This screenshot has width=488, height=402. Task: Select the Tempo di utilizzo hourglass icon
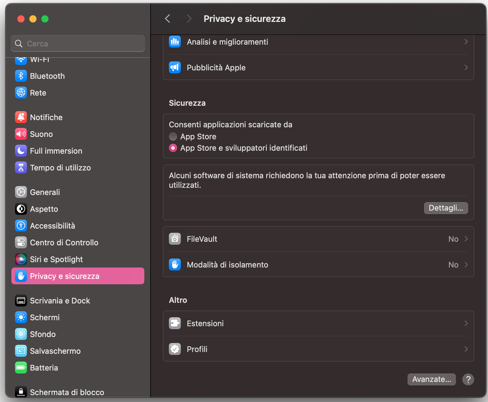pyautogui.click(x=21, y=167)
